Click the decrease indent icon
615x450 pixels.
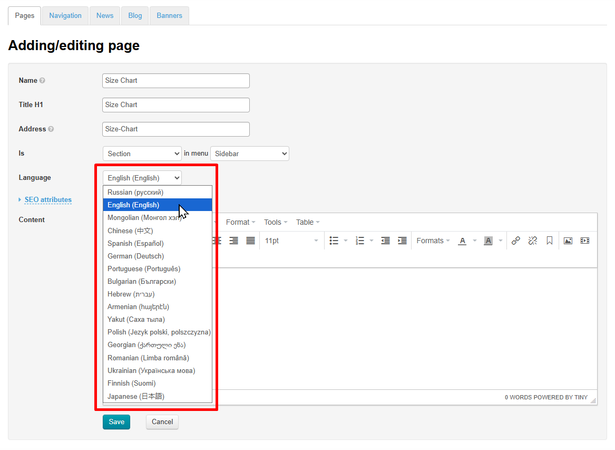(x=385, y=241)
